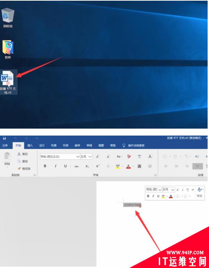
Task: Switch to the 插入 Insert tab
Action: click(x=30, y=145)
